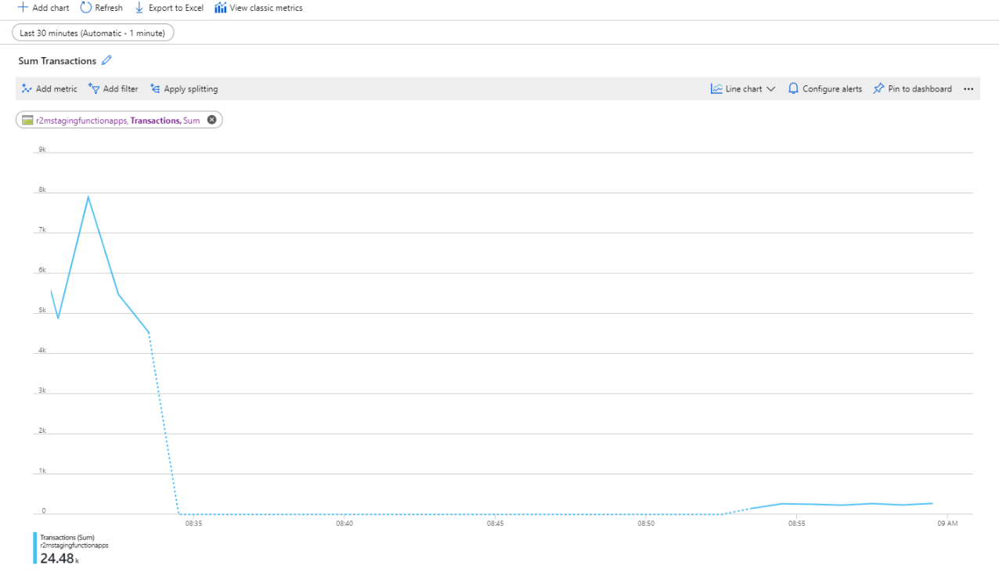
Task: Click the 08:45 x-axis label
Action: click(496, 523)
